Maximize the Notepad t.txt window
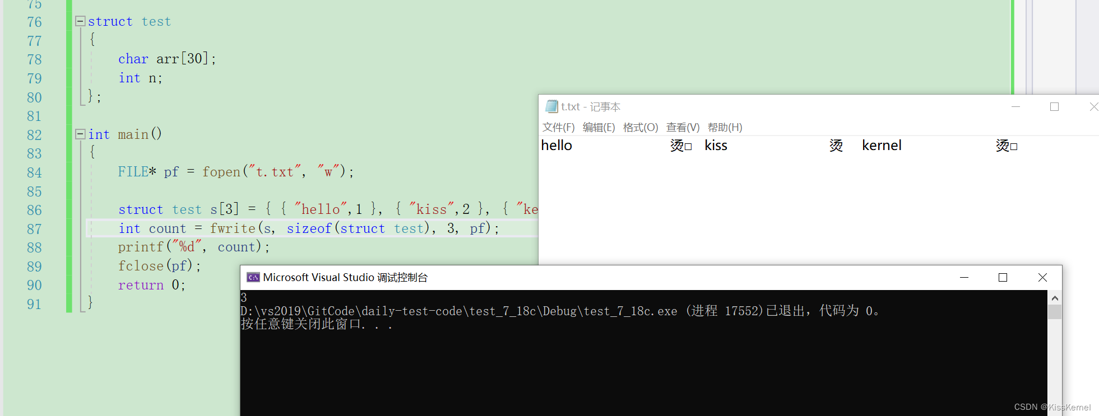The height and width of the screenshot is (416, 1099). coord(1054,106)
